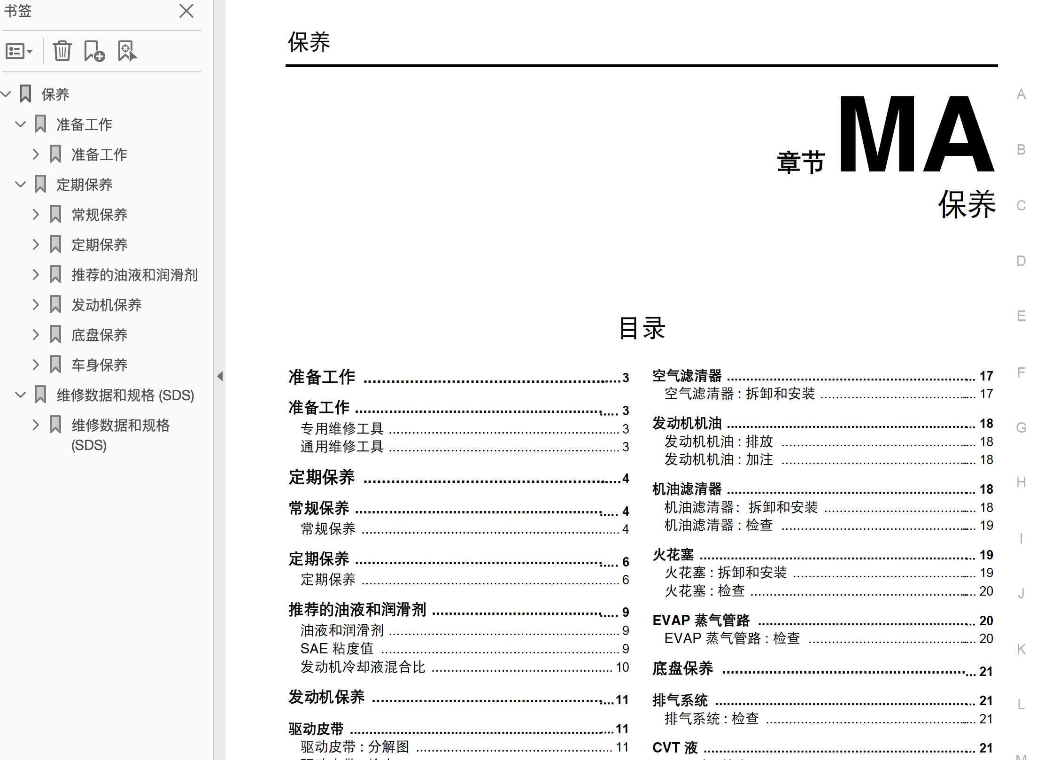1037x760 pixels.
Task: Go to CVT 液 heading in contents
Action: 823,747
